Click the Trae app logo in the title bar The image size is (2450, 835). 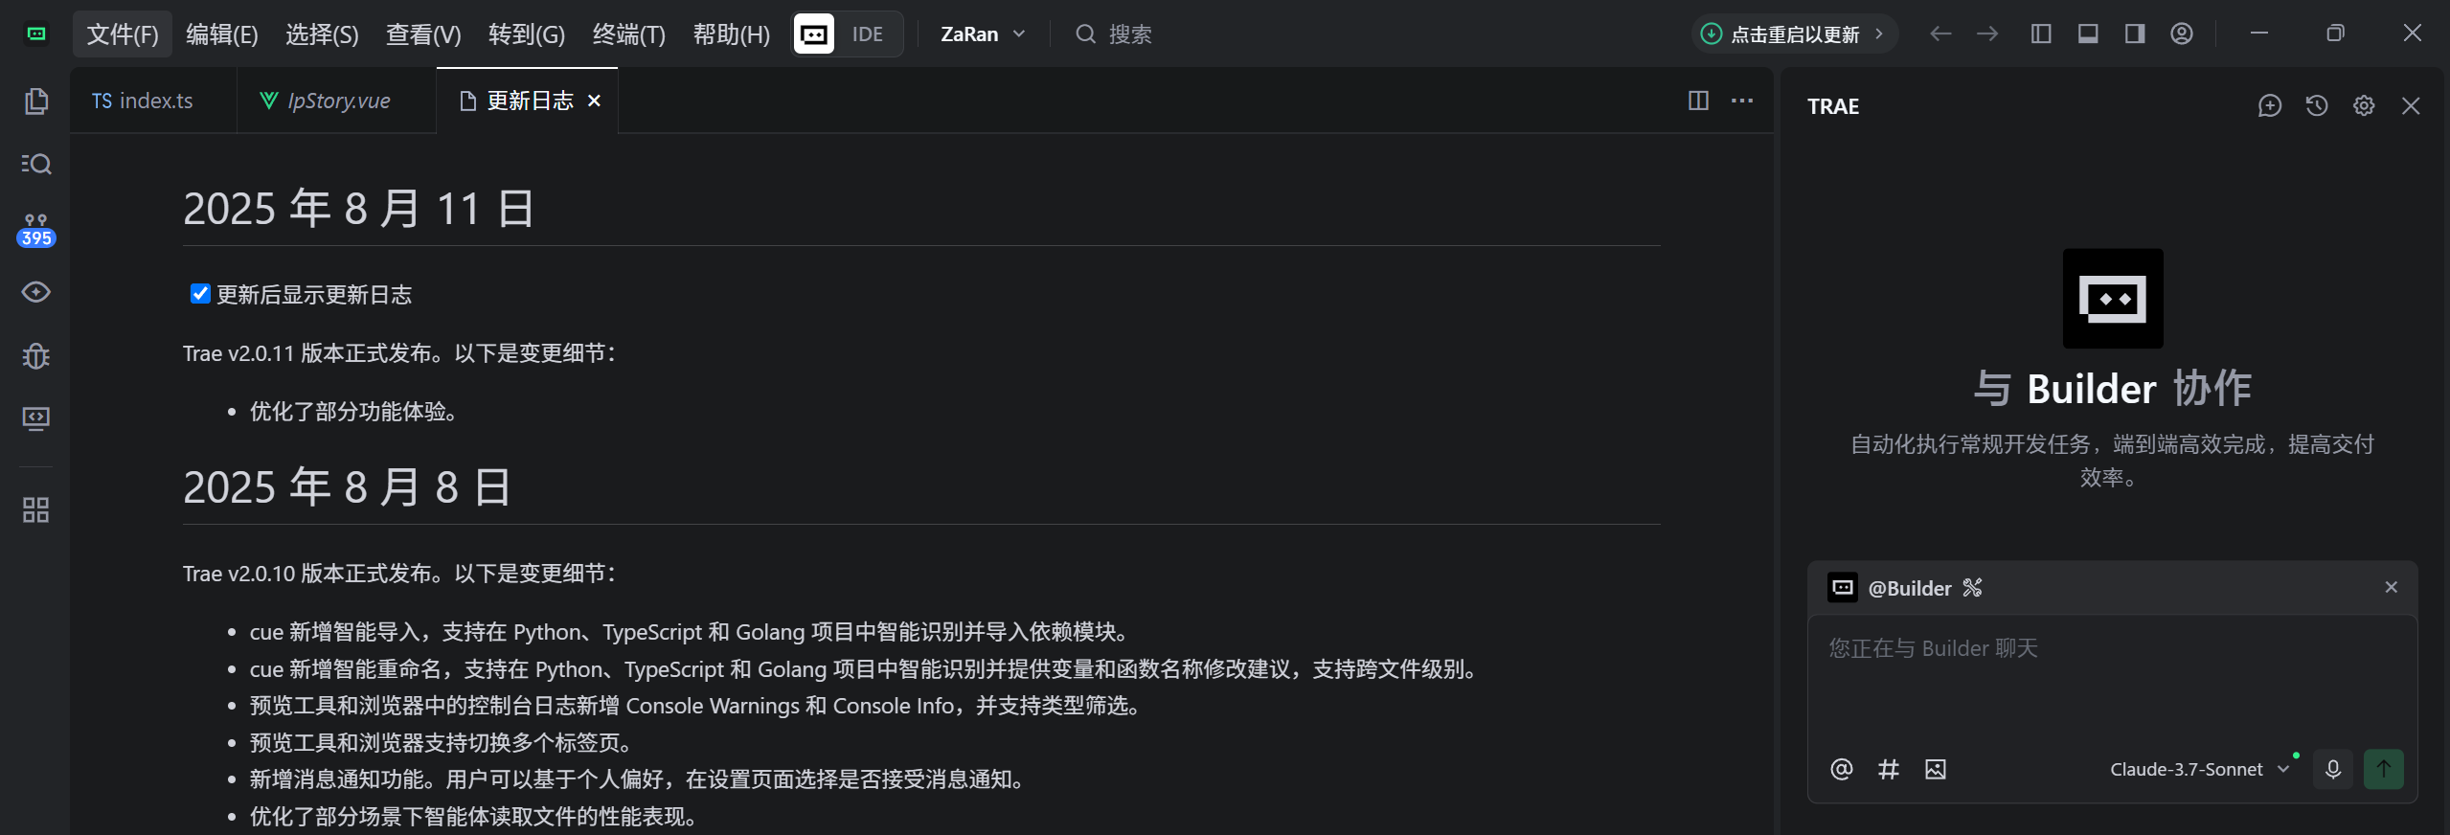36,34
